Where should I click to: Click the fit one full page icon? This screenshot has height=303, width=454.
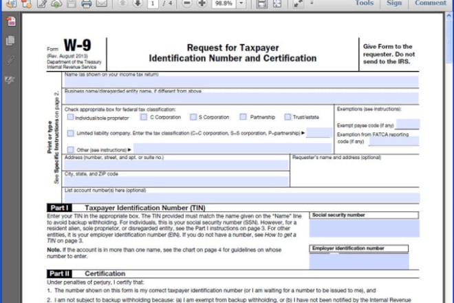(x=277, y=3)
